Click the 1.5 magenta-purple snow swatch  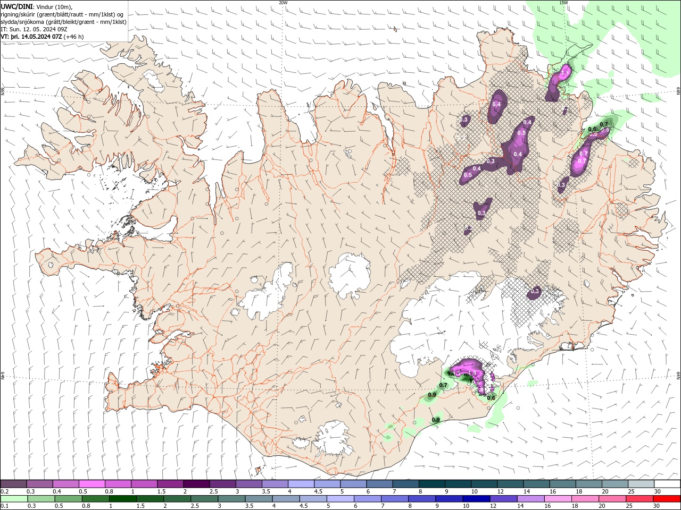(170, 484)
